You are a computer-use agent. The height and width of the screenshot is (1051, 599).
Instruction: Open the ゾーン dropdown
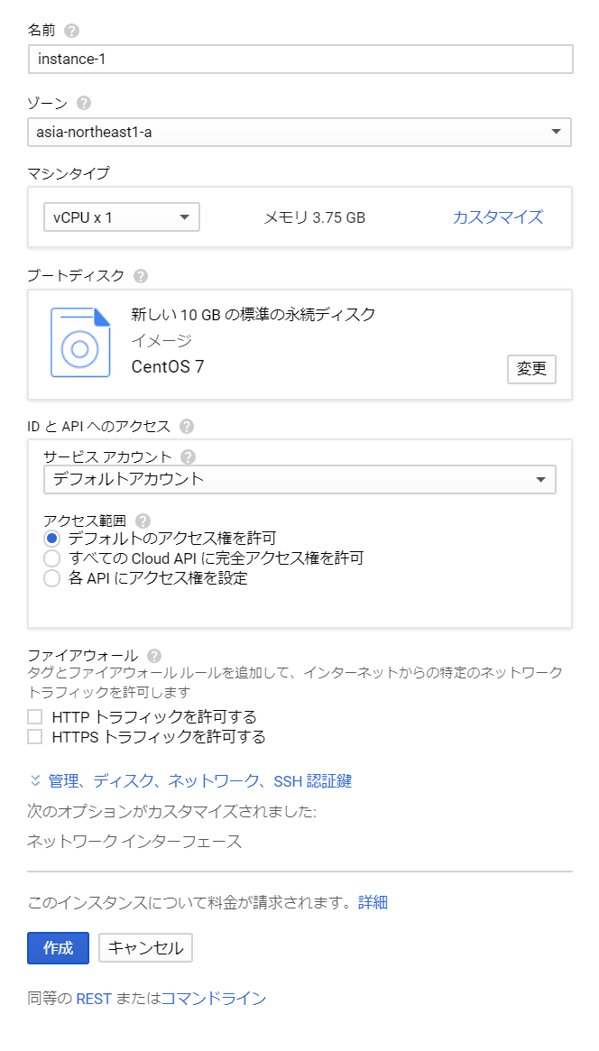(299, 132)
